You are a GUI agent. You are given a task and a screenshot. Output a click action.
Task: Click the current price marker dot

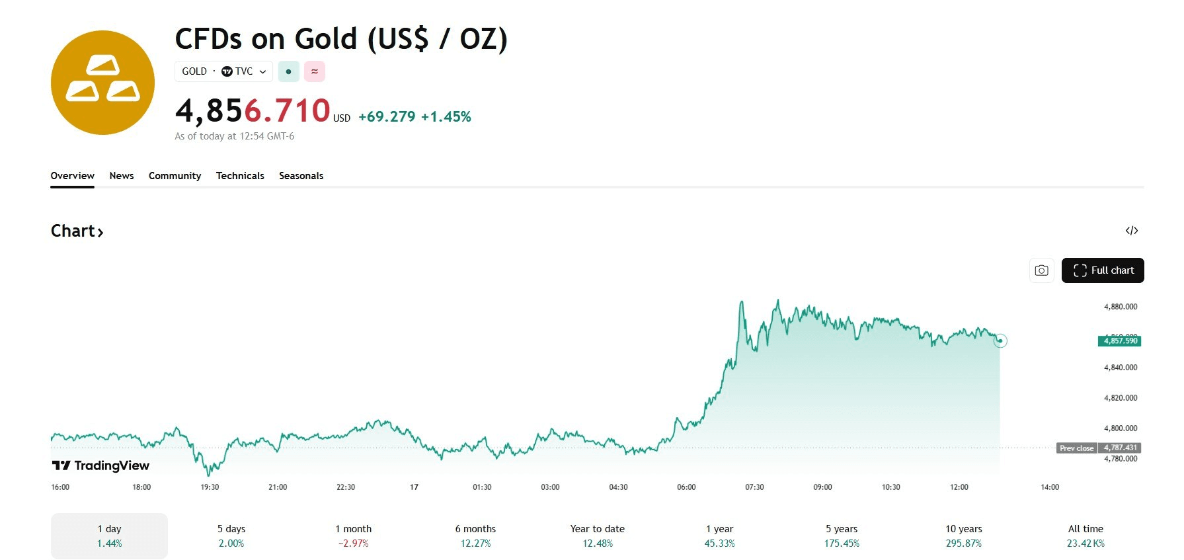(1000, 341)
